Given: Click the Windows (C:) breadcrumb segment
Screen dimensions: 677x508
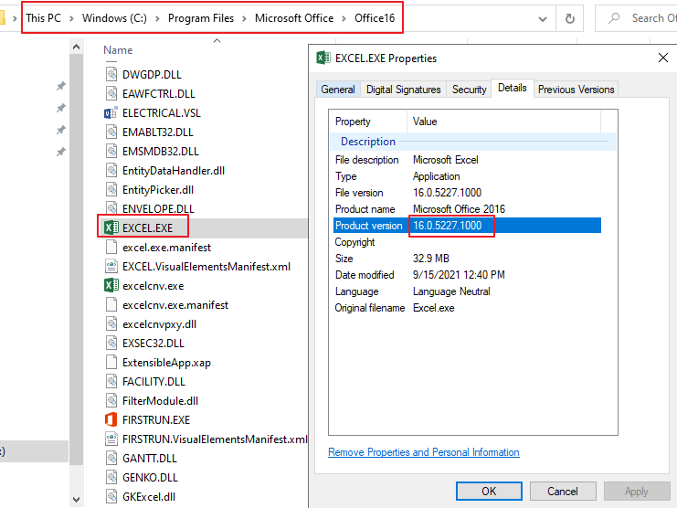Looking at the screenshot, I should pos(114,18).
